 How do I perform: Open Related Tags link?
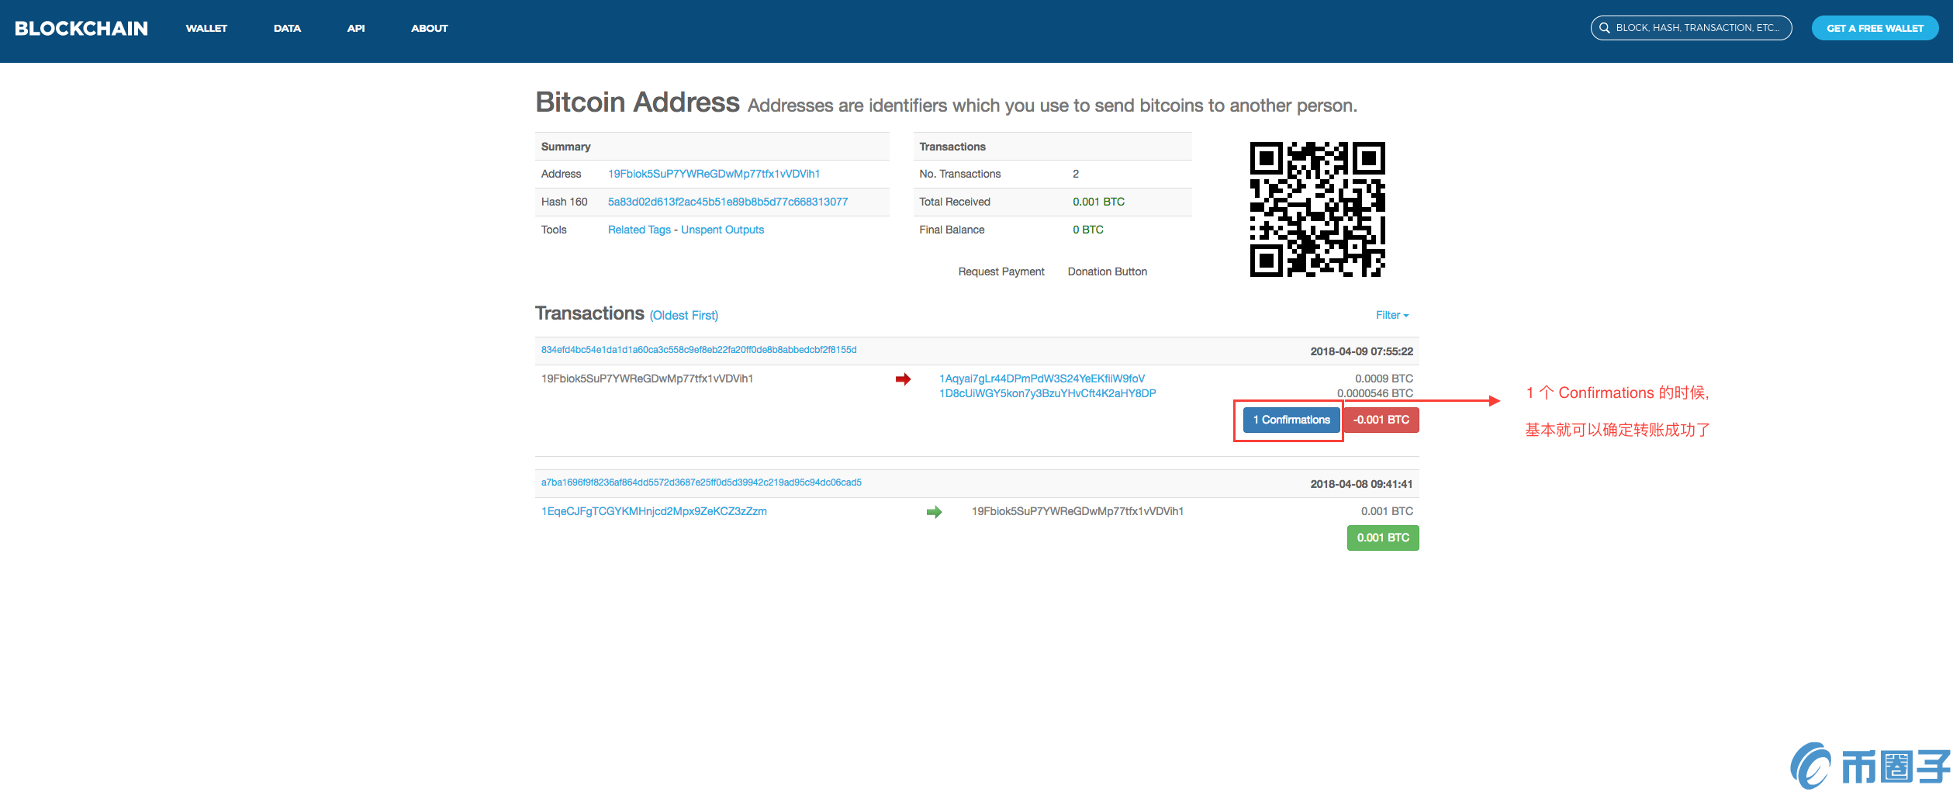639,230
